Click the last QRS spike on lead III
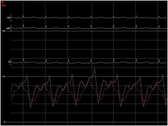This screenshot has width=168, height=126. tap(159, 17)
